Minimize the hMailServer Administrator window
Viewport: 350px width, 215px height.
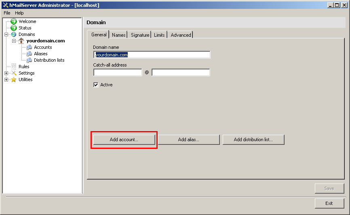tap(331, 5)
